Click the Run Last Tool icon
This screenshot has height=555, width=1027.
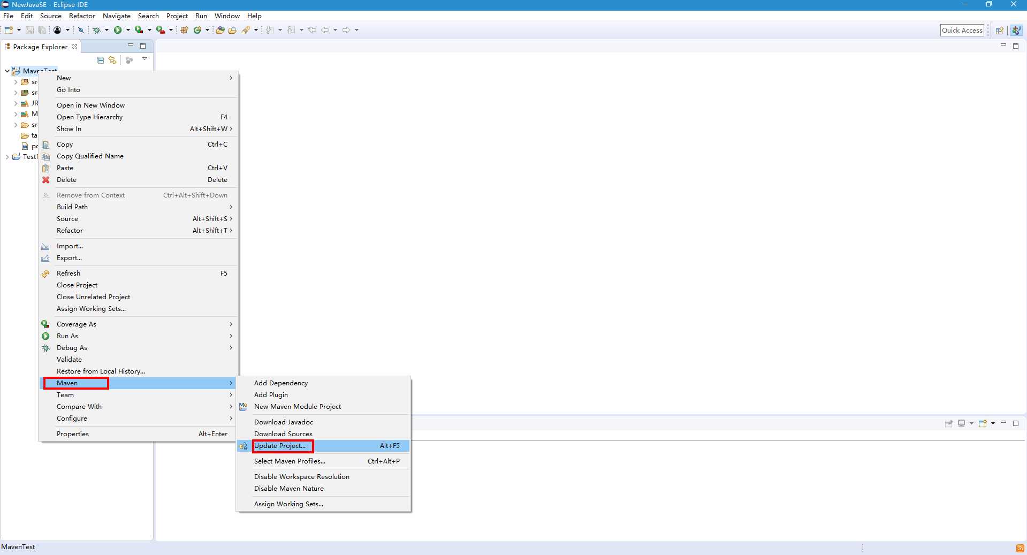coord(160,30)
